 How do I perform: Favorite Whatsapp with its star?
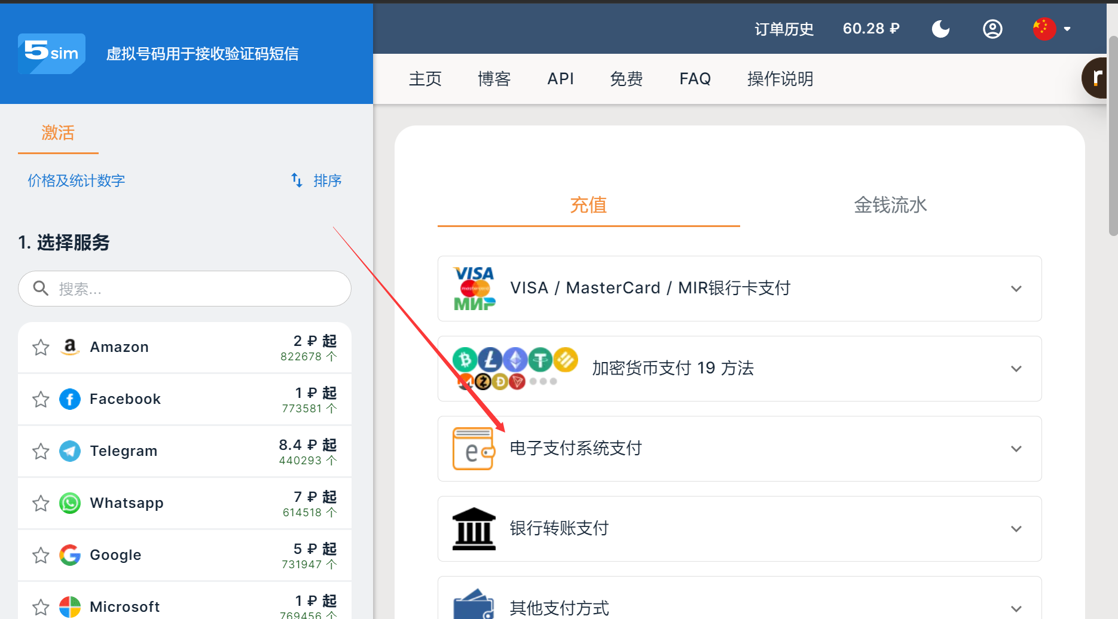[41, 503]
